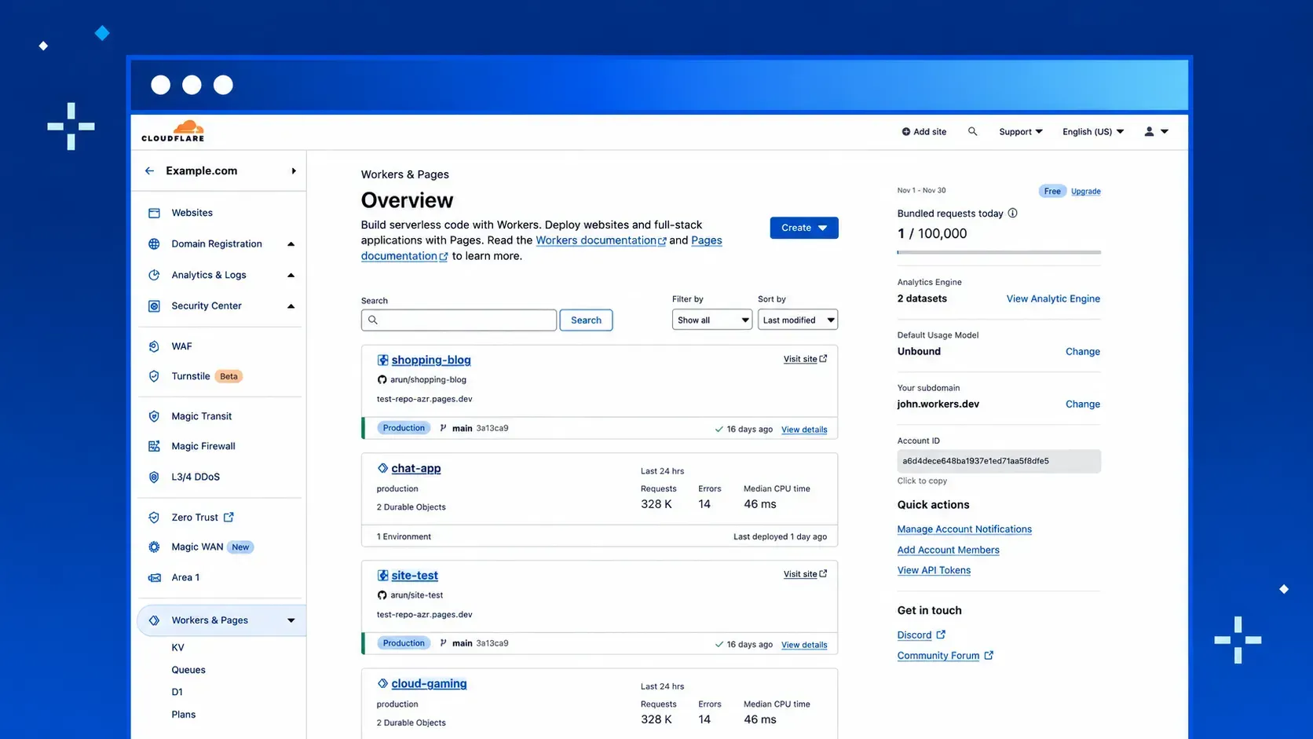The height and width of the screenshot is (739, 1313).
Task: Click the Workers & Pages diamond icon
Action: 154,620
